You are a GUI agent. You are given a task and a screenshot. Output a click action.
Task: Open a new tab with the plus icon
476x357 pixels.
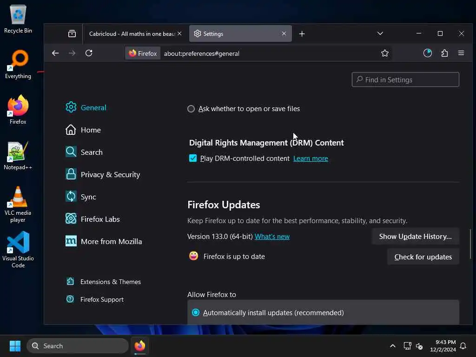point(302,33)
